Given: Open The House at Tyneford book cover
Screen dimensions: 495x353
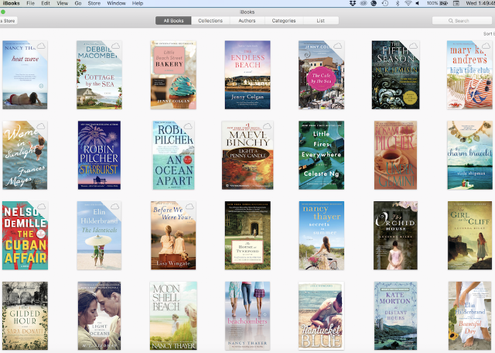Looking at the screenshot, I should 247,235.
